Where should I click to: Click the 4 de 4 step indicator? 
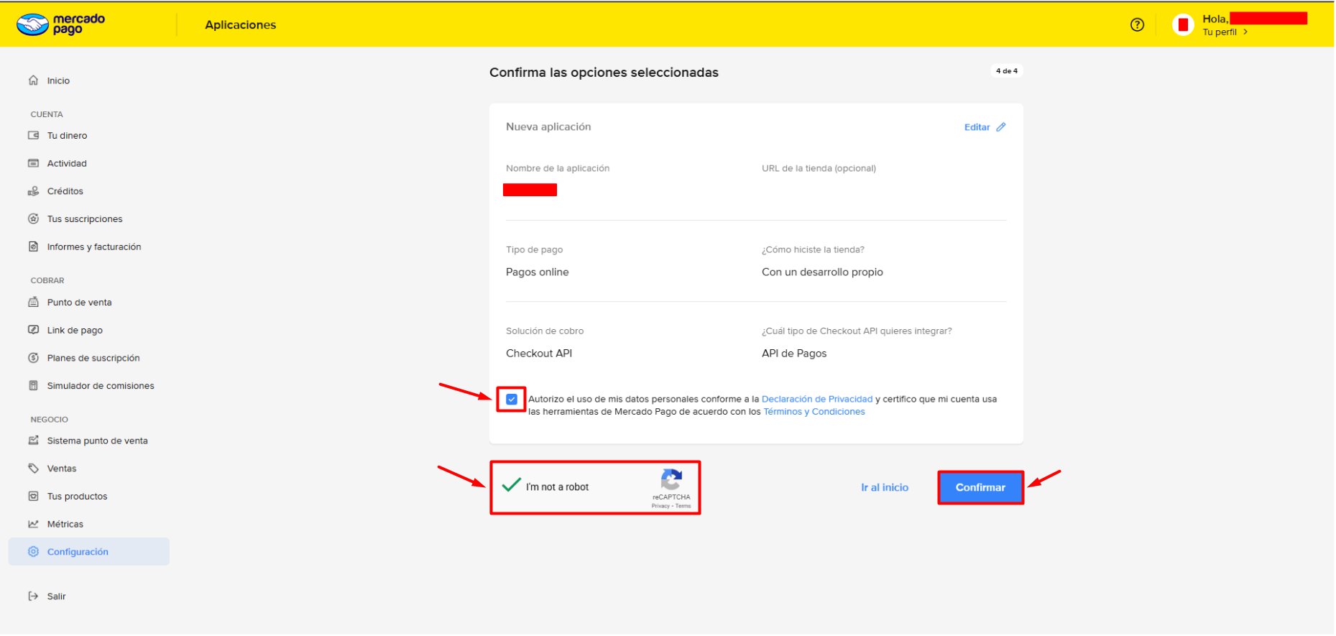[1007, 70]
